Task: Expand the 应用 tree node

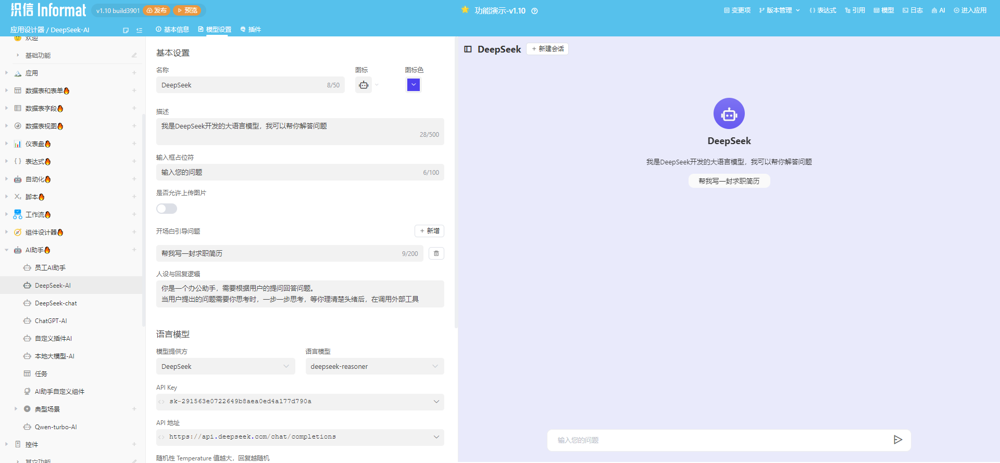Action: click(x=6, y=73)
